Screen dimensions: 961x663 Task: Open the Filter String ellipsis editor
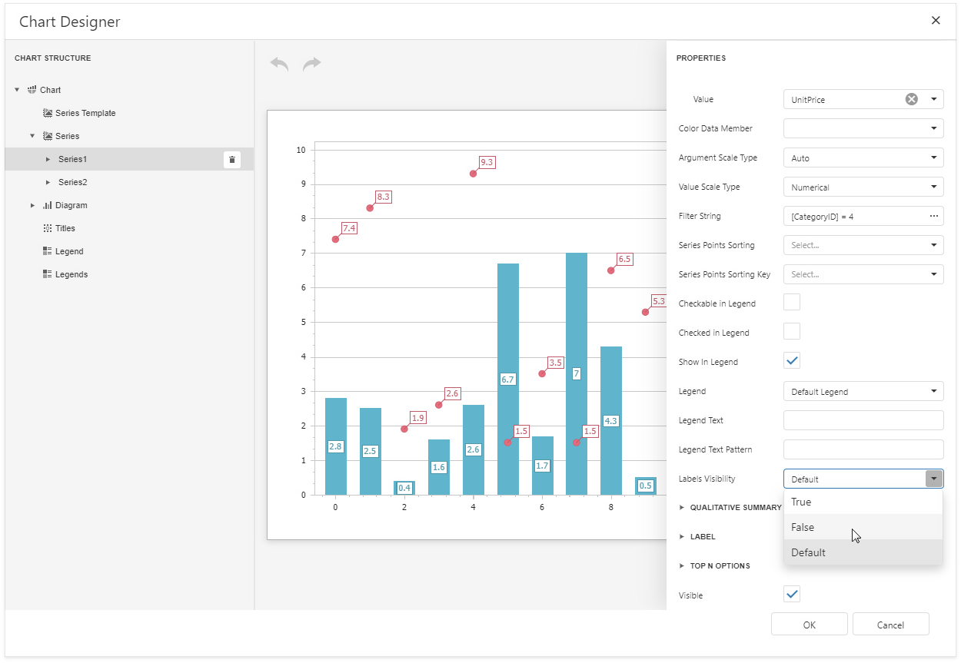(933, 216)
